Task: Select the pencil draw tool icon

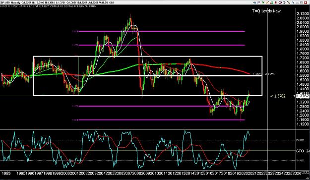Action: pos(267,2)
